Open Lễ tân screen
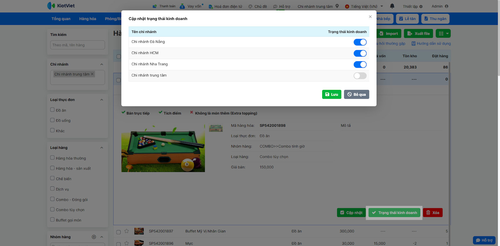500x246 pixels. 407,19
